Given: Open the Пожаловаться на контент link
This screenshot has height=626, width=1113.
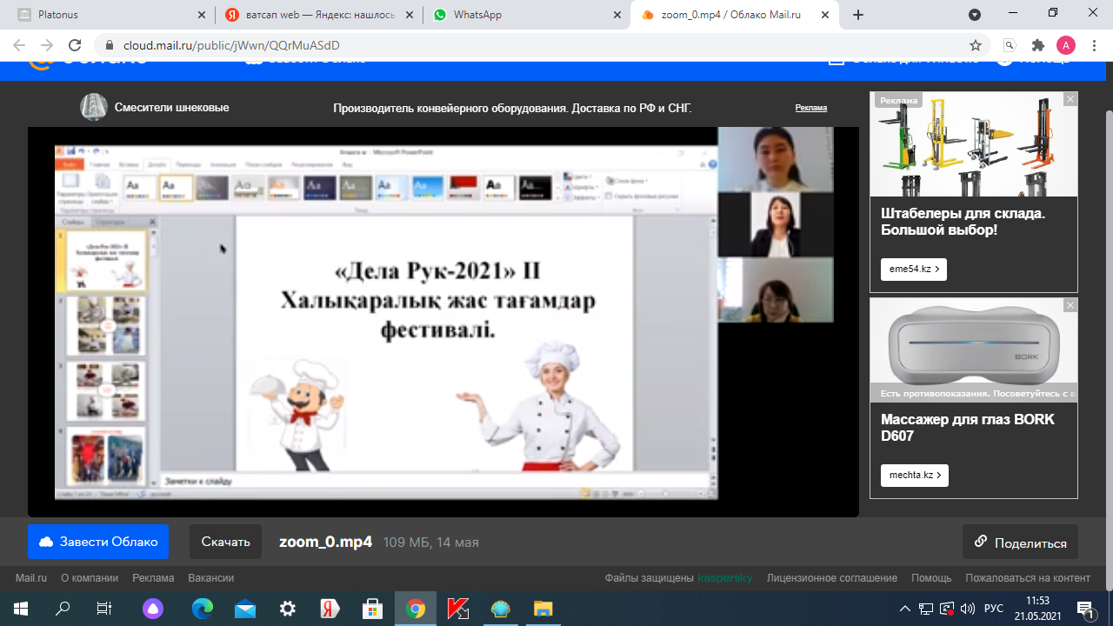Looking at the screenshot, I should click(x=1027, y=578).
